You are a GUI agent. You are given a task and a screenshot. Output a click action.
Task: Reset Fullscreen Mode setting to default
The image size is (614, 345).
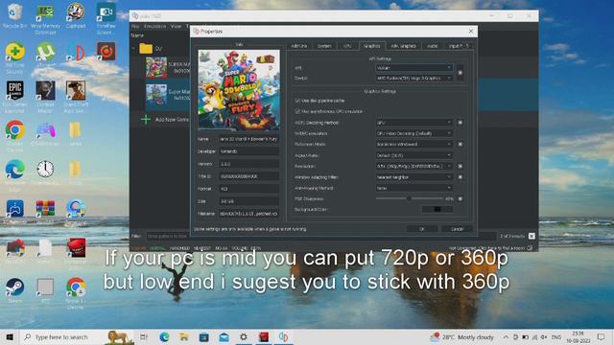(x=460, y=145)
